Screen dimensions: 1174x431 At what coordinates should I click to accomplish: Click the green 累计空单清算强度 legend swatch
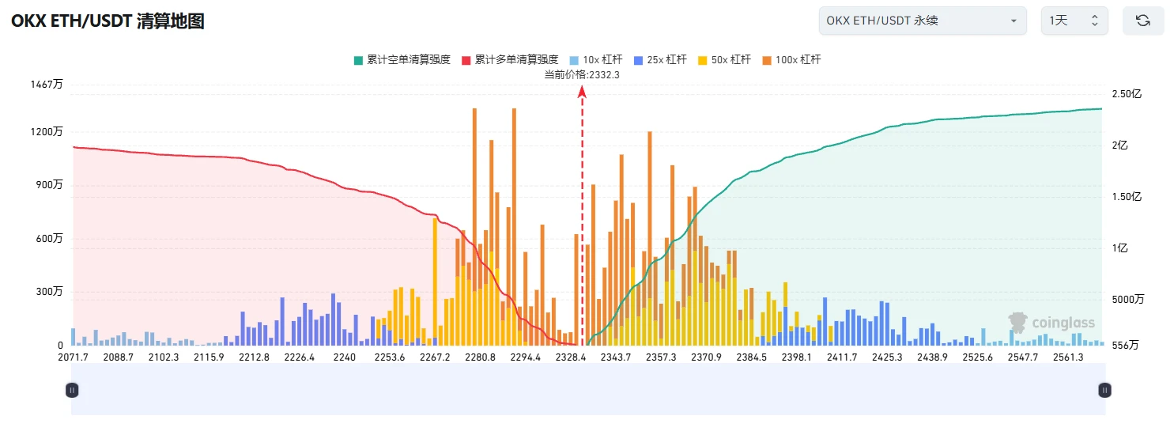click(358, 60)
